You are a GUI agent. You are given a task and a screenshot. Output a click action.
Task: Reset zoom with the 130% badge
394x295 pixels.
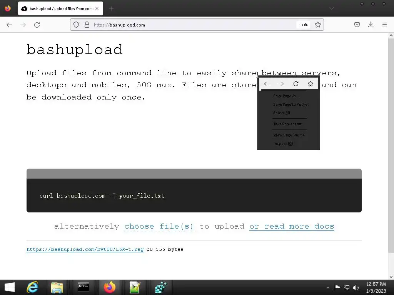click(x=303, y=25)
